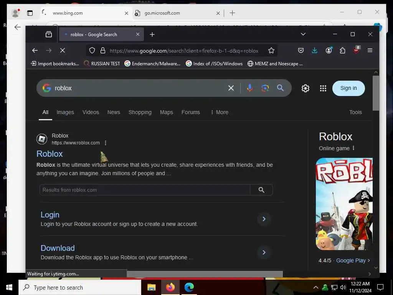The image size is (393, 295).
Task: Switch to the Maps results tab
Action: 167,112
